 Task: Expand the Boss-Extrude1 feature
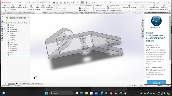pyautogui.click(x=6, y=44)
